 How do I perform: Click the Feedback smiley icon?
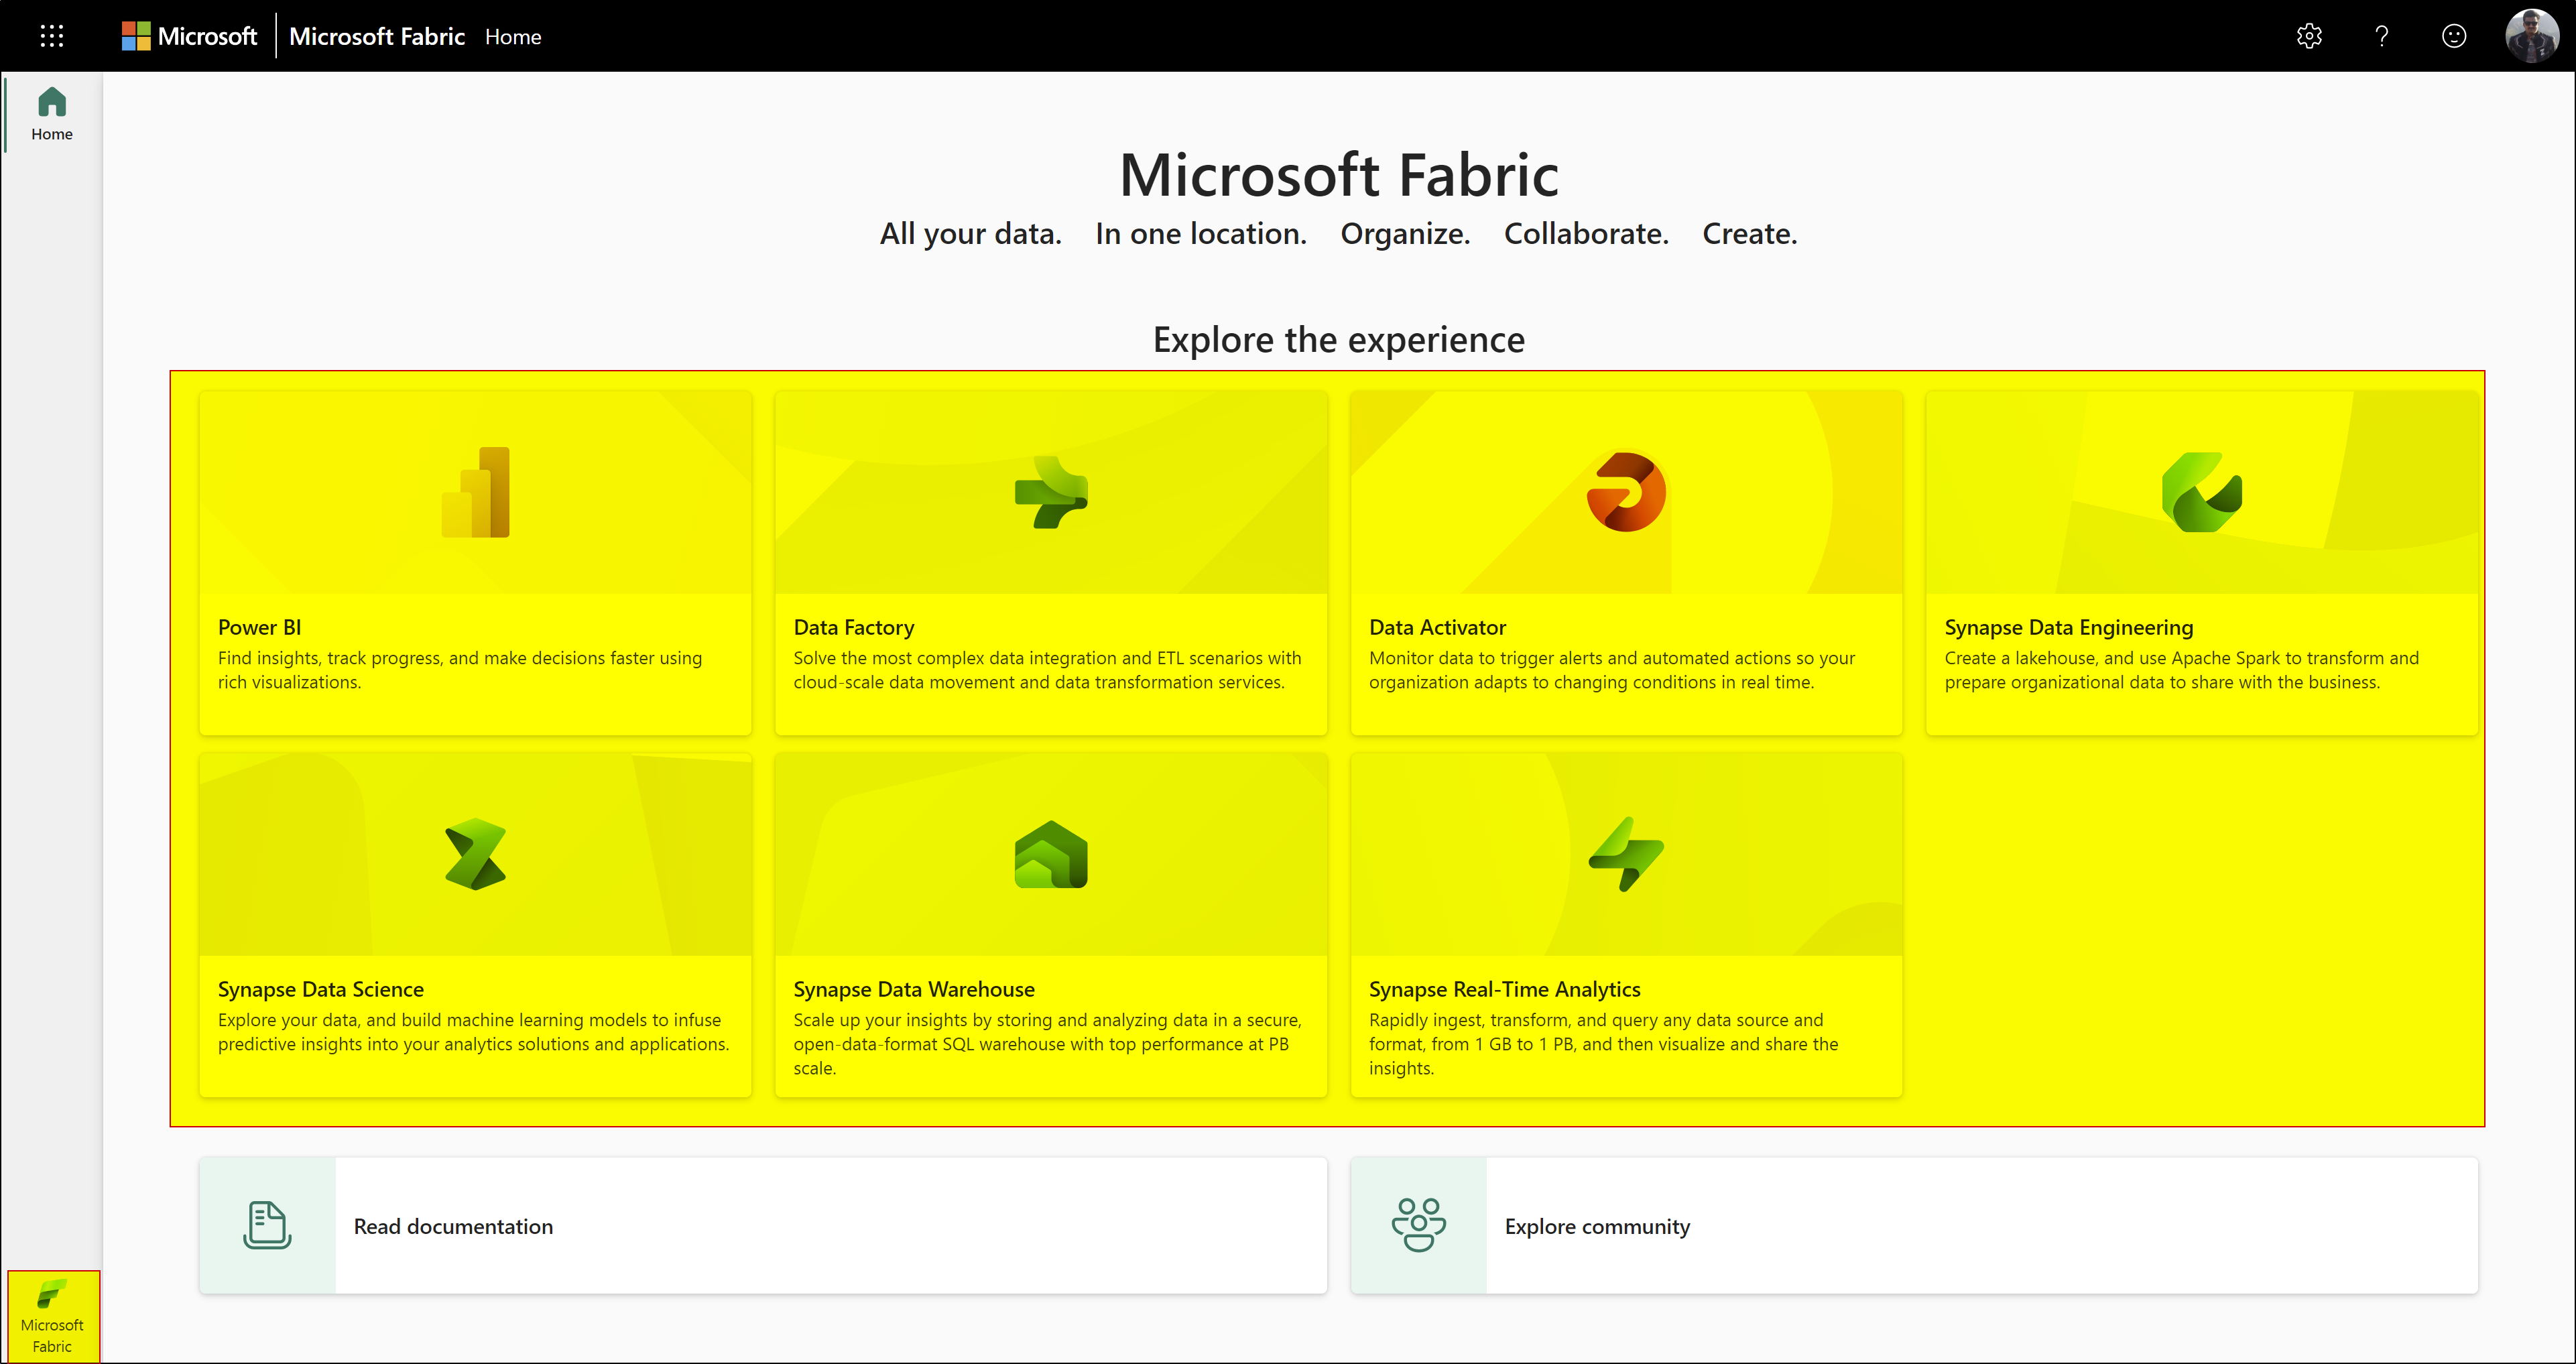(2454, 36)
